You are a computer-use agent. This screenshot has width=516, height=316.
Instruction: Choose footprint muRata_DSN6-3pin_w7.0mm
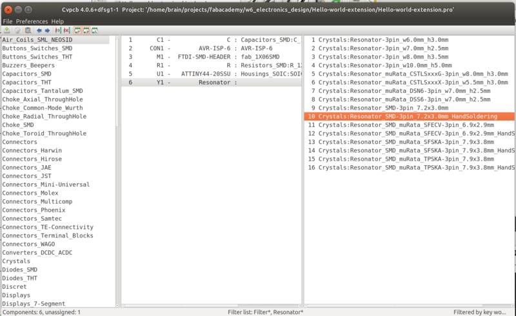click(410, 91)
